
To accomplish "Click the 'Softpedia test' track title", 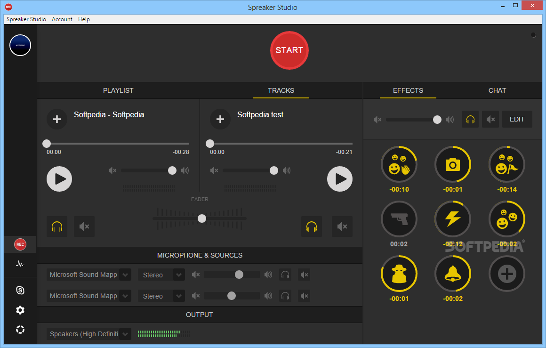I will pyautogui.click(x=260, y=114).
